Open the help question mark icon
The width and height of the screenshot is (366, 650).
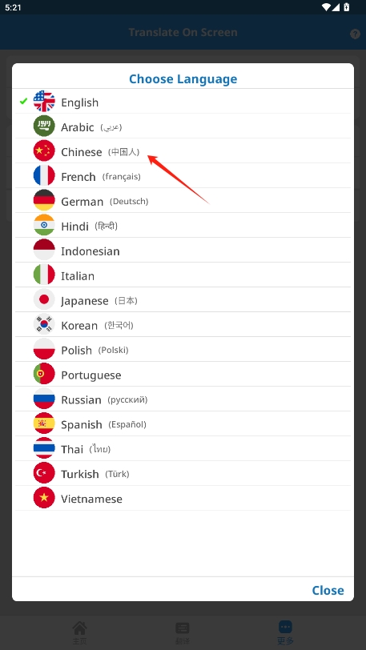[355, 34]
